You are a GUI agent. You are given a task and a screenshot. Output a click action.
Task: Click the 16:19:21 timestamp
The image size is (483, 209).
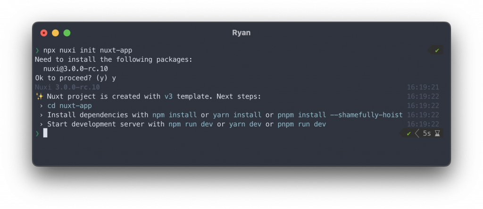tap(423, 87)
